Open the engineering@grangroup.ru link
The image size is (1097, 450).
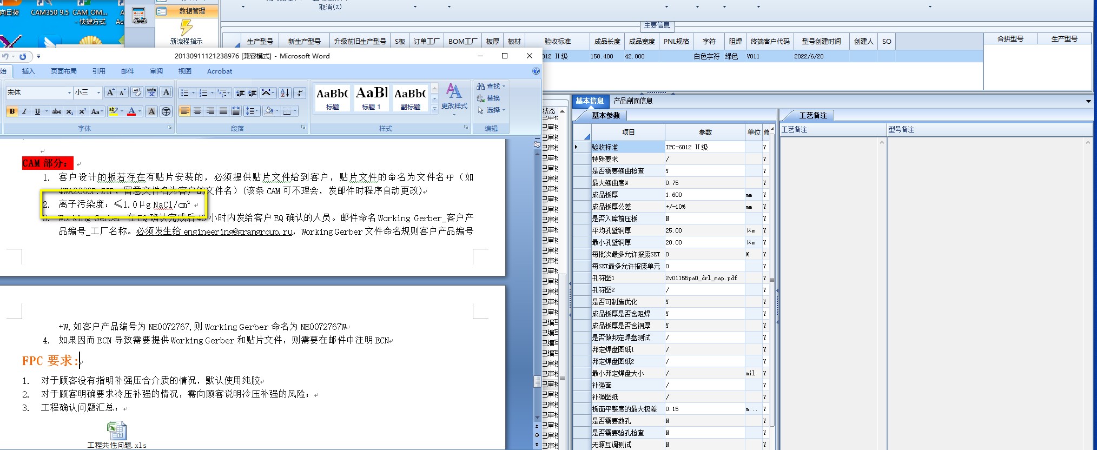click(x=238, y=231)
